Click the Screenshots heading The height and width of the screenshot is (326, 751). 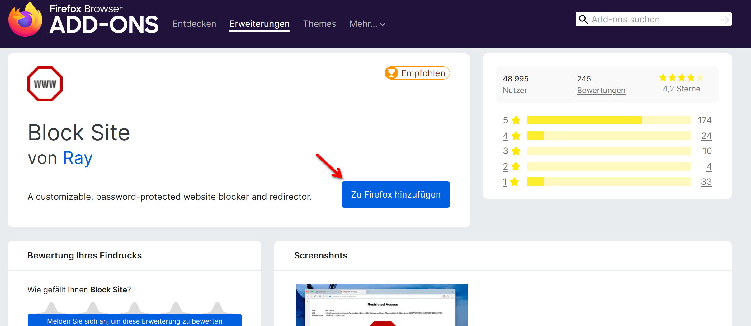(x=321, y=255)
